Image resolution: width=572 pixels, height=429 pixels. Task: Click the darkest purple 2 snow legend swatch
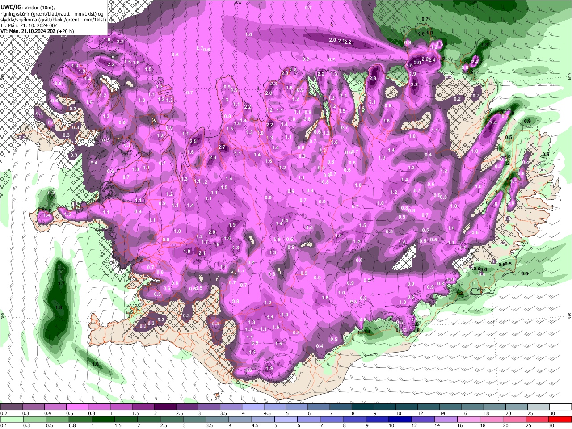click(165, 407)
